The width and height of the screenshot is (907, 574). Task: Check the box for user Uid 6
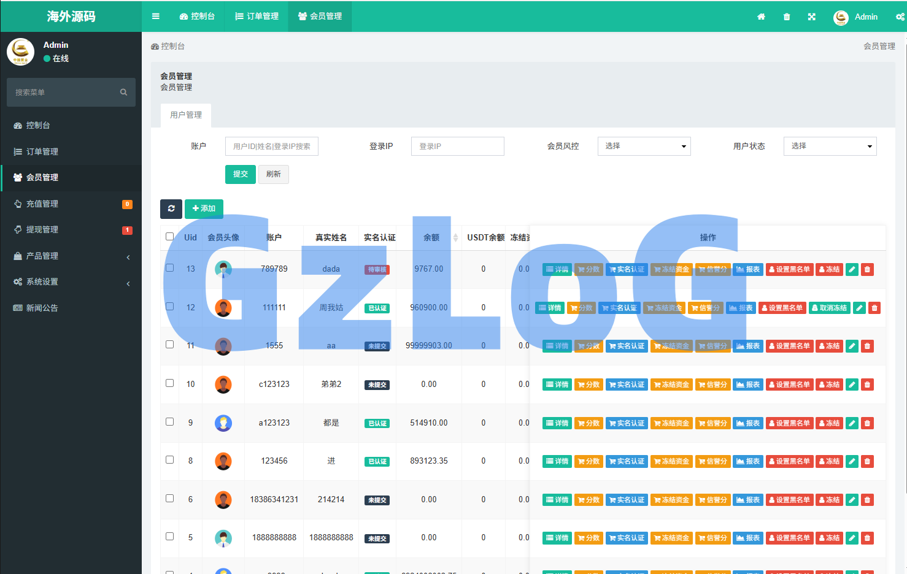pyautogui.click(x=169, y=498)
